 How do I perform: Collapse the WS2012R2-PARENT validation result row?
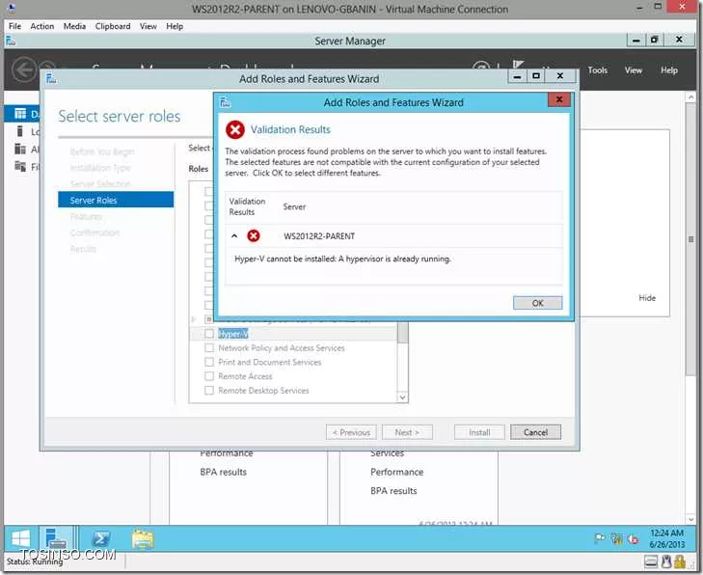coord(234,236)
